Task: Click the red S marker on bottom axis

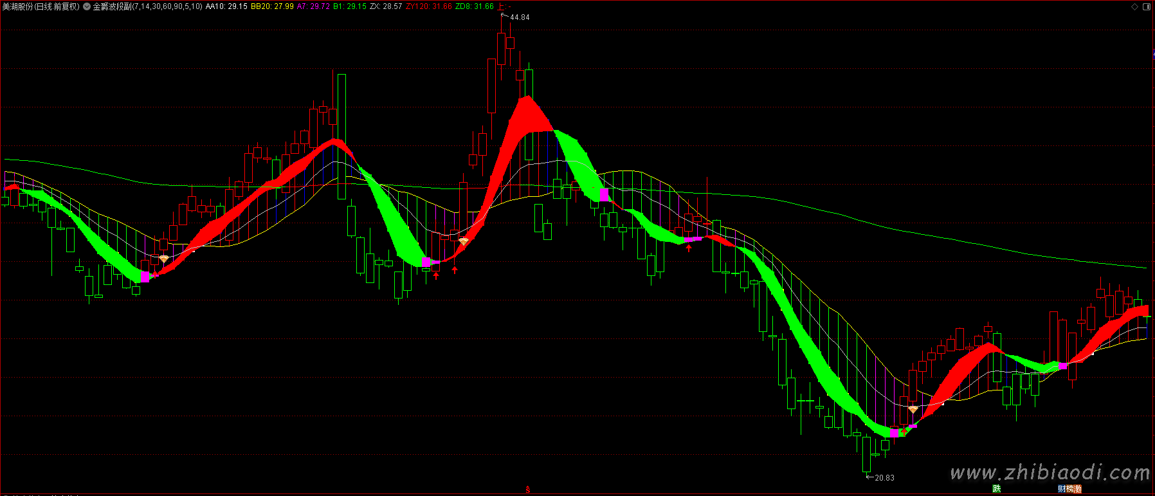Action: [x=528, y=490]
